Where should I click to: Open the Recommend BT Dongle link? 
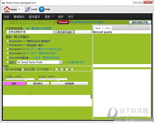tap(86, 22)
